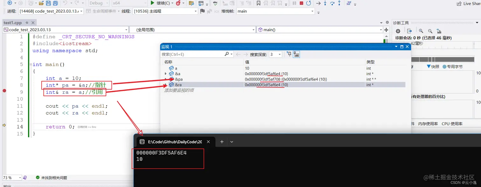
Task: Click the flag threads icon
Action: coord(203,11)
